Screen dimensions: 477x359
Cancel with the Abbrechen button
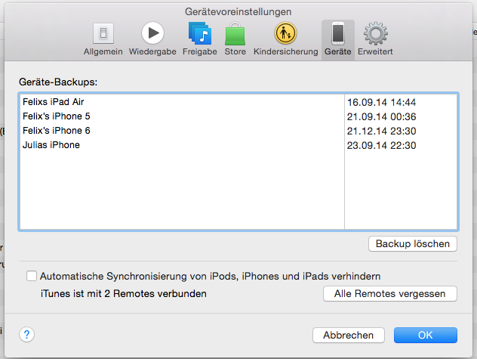[x=349, y=335]
